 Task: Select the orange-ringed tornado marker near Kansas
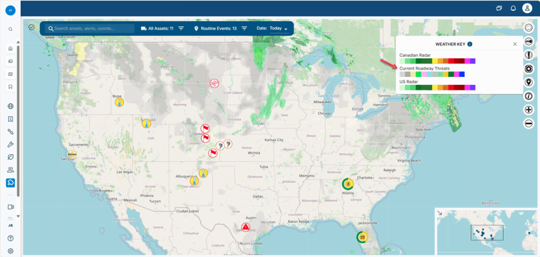pos(228,144)
